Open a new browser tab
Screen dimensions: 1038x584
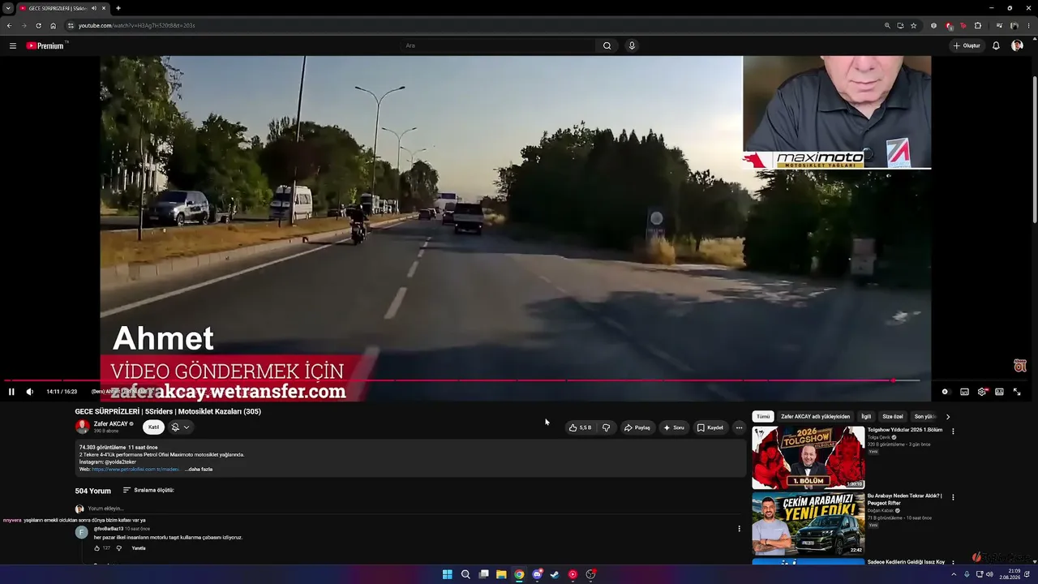[x=118, y=8]
